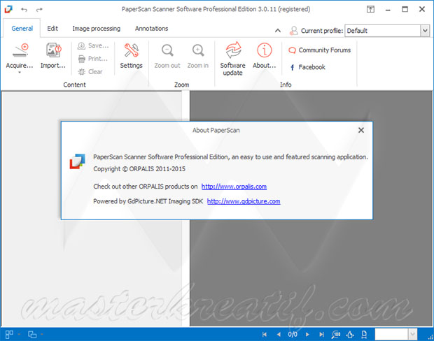
Task: Expand the thumbnail layout dropdown arrow
Action: click(x=19, y=335)
